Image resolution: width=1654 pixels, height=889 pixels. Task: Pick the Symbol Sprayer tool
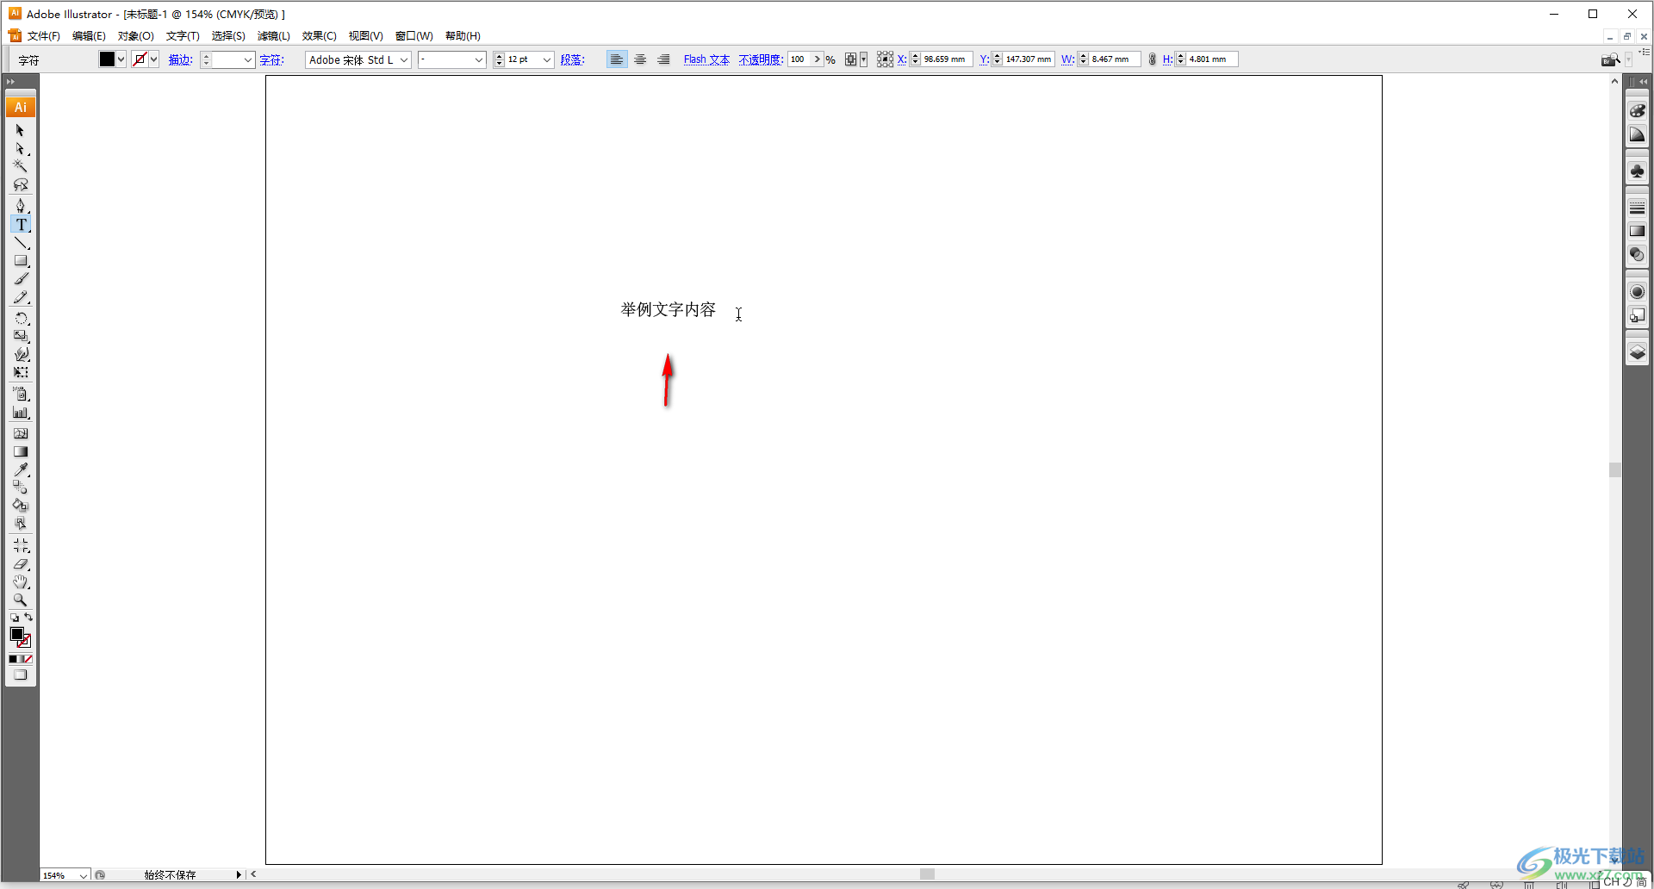click(x=21, y=394)
